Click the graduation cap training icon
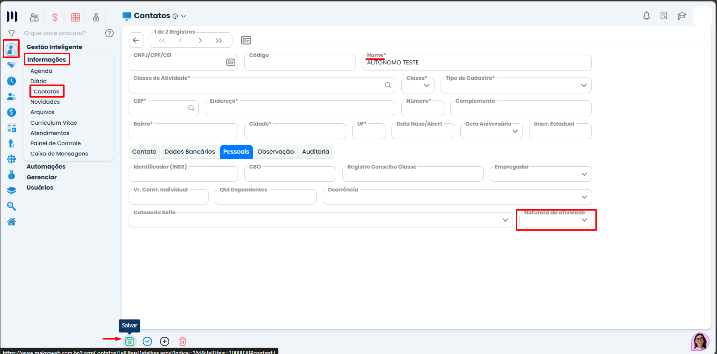This screenshot has height=354, width=717. (x=681, y=16)
